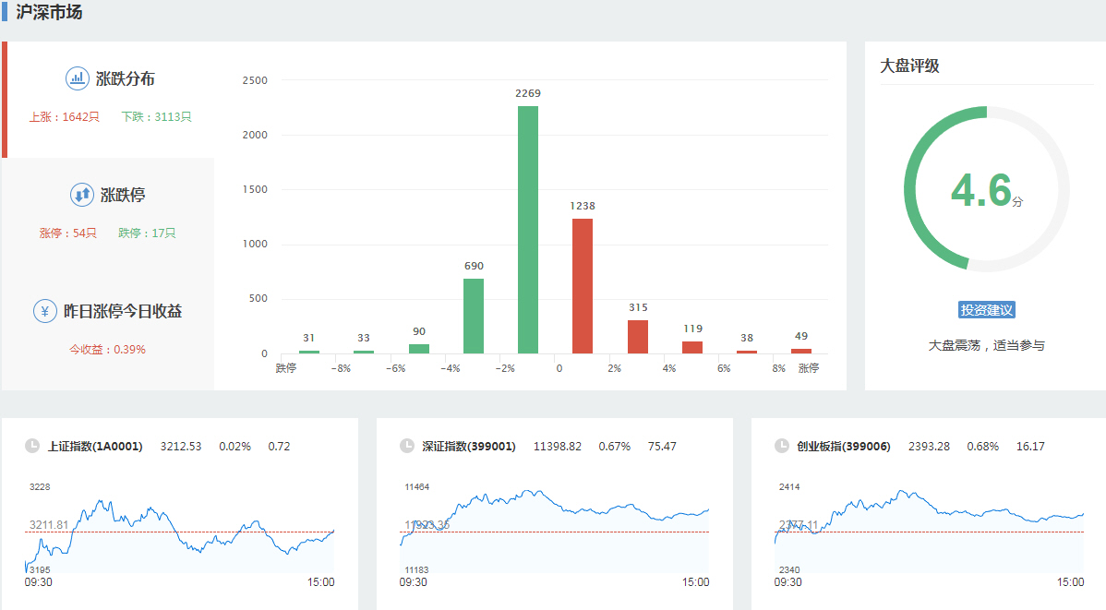Open the 深证指数(399001) link
Viewport: 1106px width, 610px height.
coord(468,447)
